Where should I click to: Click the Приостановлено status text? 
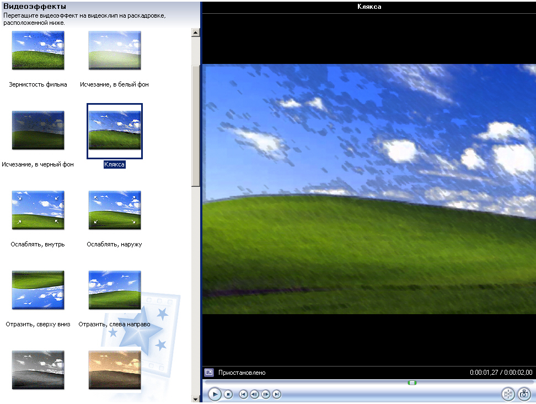click(x=242, y=373)
